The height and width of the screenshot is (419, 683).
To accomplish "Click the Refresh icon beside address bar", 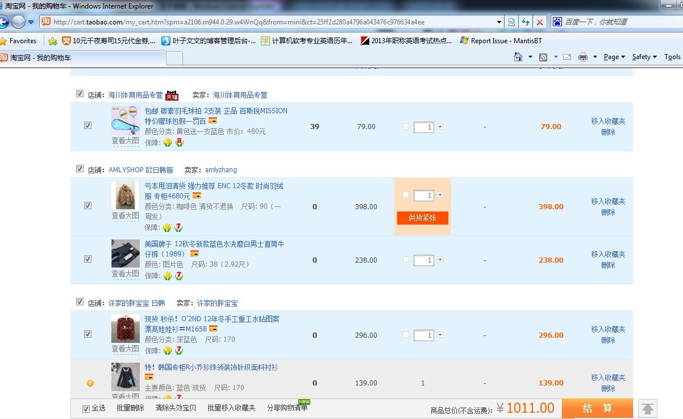I will (526, 22).
